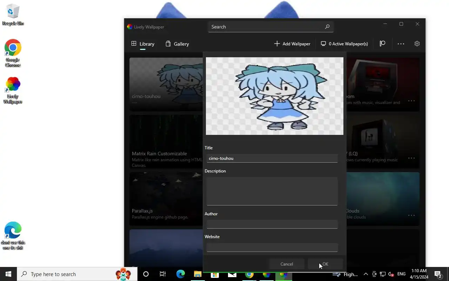Click the cirno wallpaper preview image
The height and width of the screenshot is (281, 449).
point(275,96)
